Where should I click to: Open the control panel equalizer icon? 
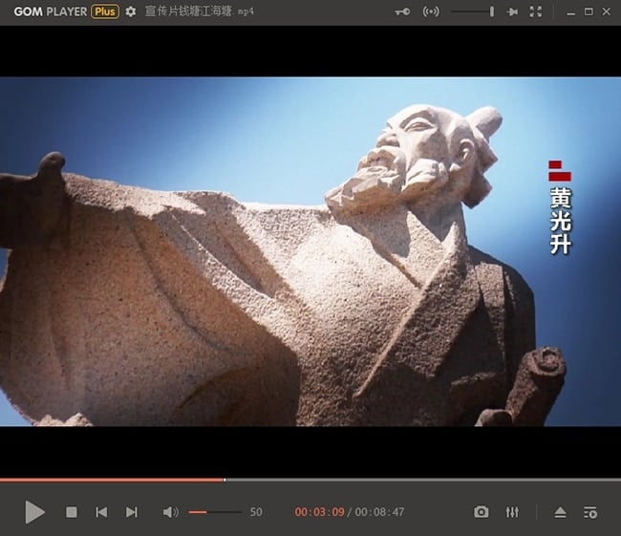tap(512, 512)
